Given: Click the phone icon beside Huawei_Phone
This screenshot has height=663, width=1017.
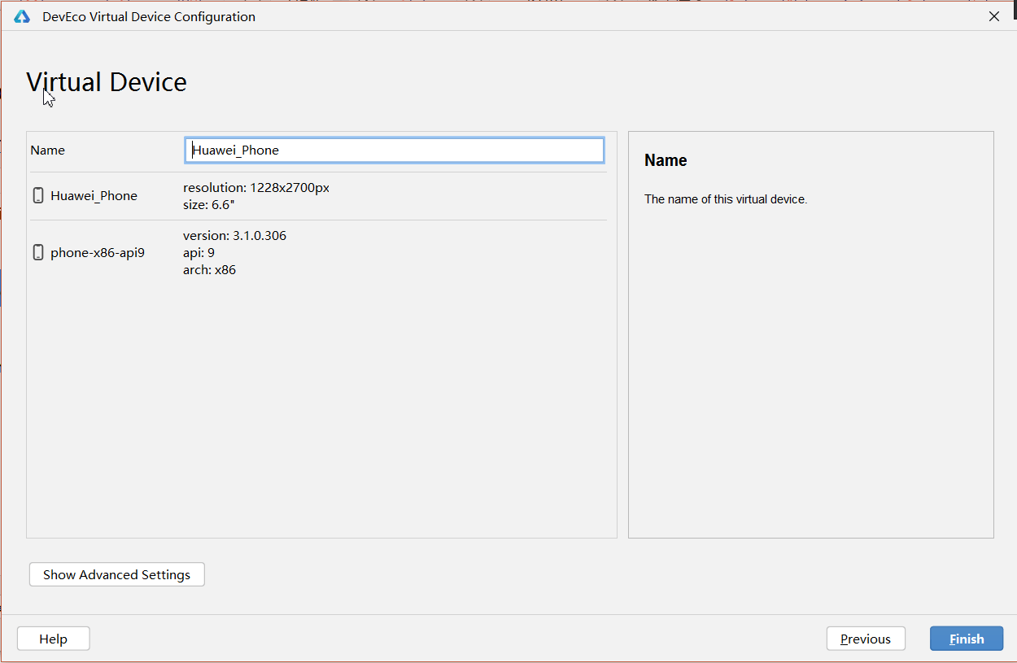Looking at the screenshot, I should click(38, 195).
